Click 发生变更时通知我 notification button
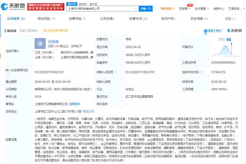 (56, 30)
